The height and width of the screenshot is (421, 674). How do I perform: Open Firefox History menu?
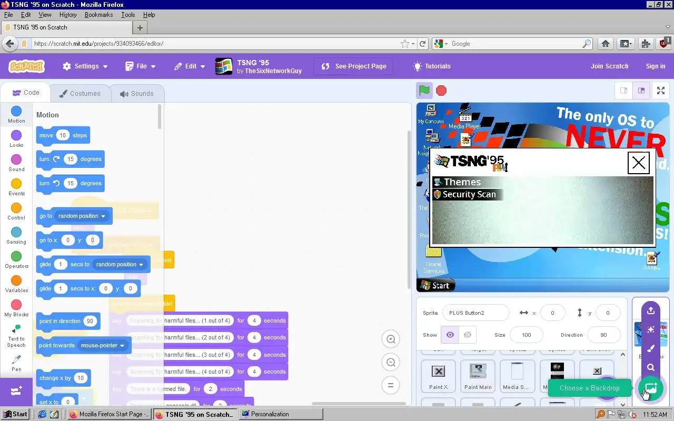click(68, 15)
